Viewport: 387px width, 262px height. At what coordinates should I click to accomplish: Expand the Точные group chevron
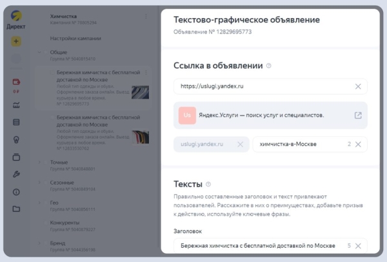click(39, 162)
